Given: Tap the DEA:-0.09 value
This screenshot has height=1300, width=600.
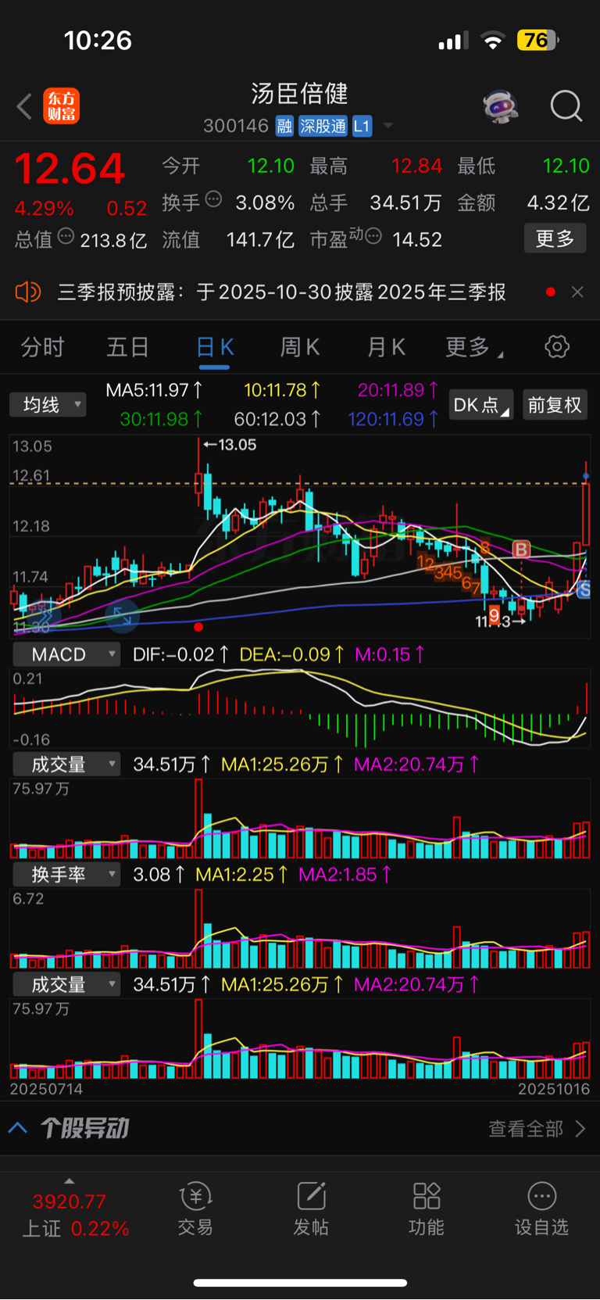Looking at the screenshot, I should [x=291, y=654].
